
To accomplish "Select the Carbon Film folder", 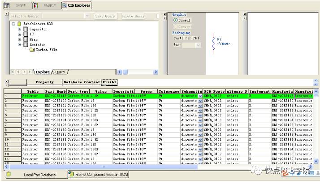I will (x=46, y=50).
